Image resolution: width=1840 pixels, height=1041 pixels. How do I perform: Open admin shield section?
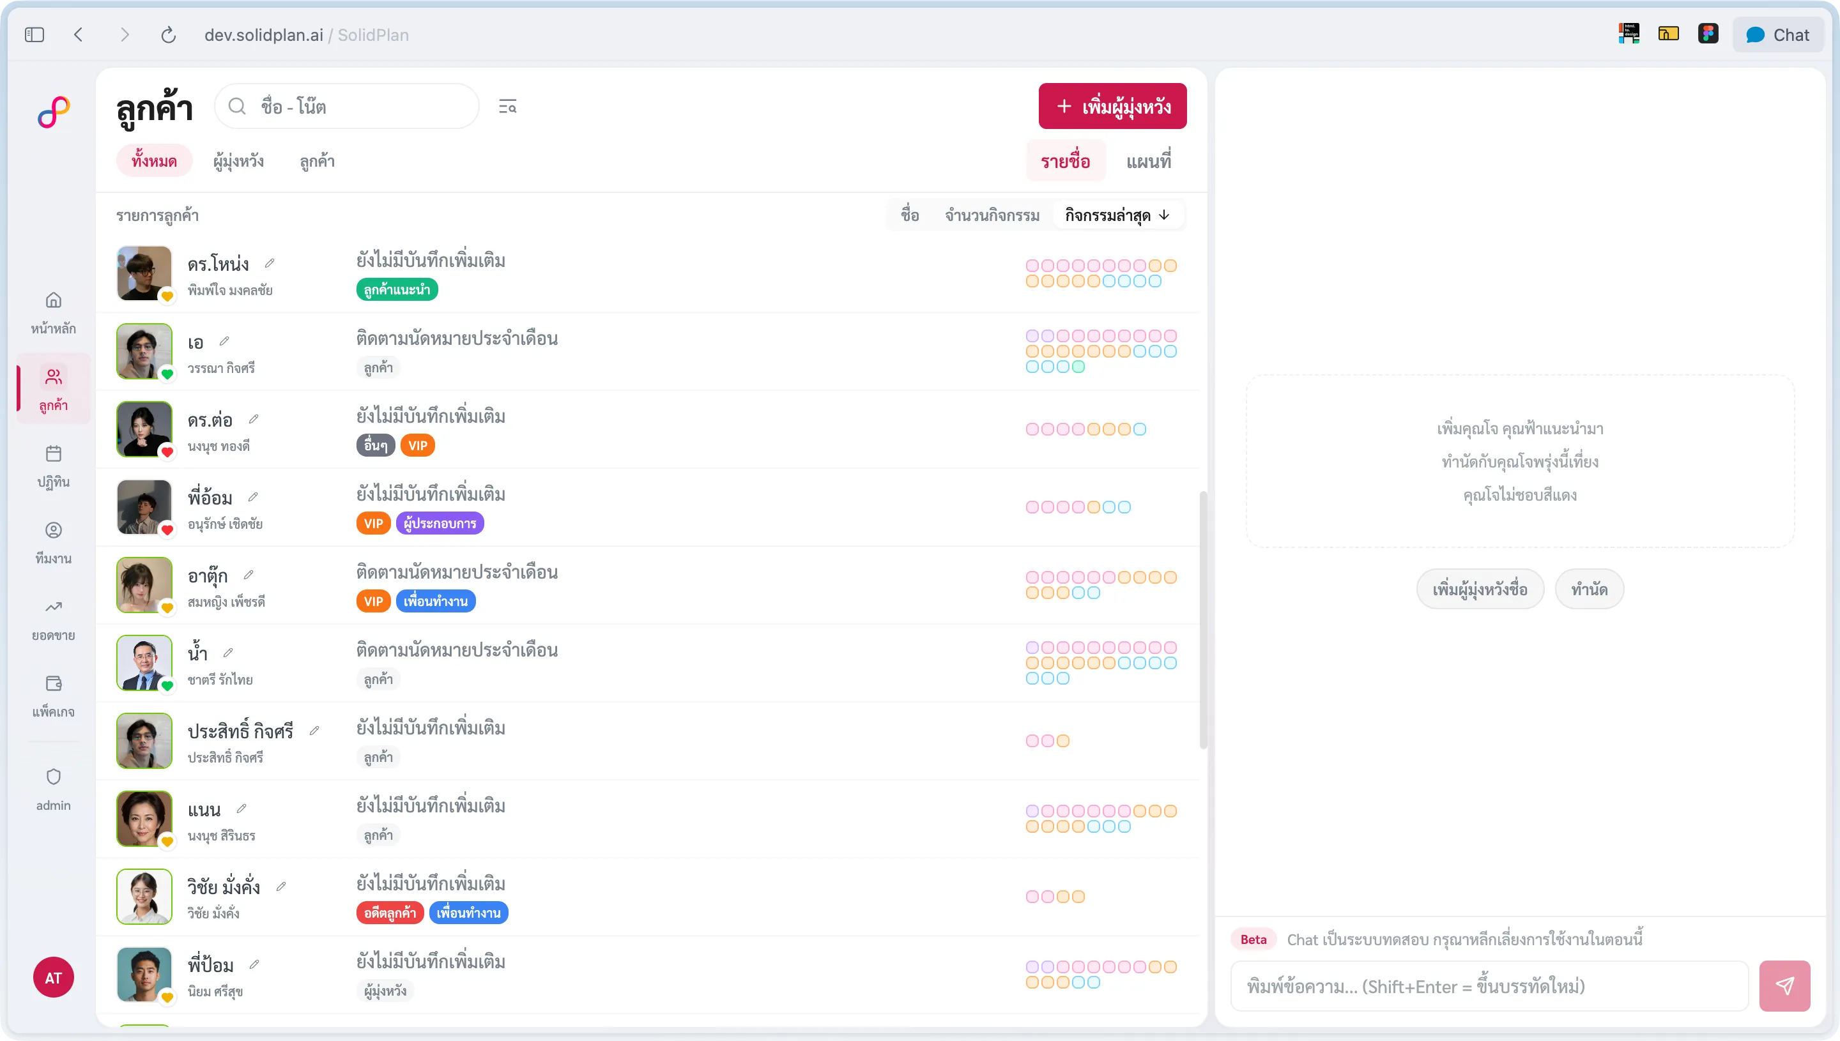54,789
